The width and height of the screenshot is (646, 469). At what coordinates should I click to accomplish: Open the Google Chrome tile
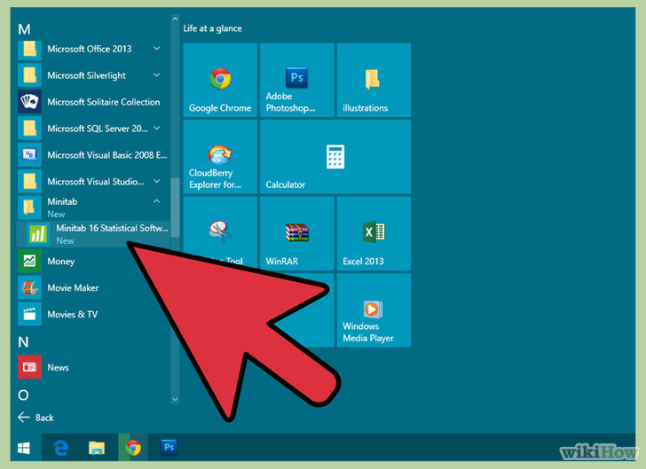pos(220,80)
